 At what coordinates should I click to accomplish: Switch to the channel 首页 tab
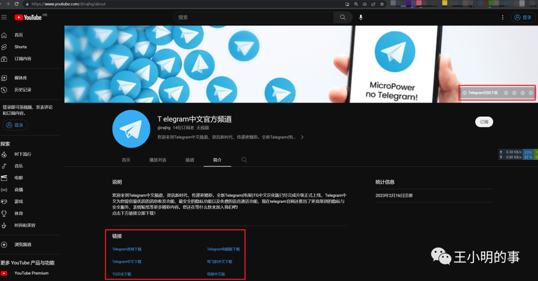[x=126, y=160]
